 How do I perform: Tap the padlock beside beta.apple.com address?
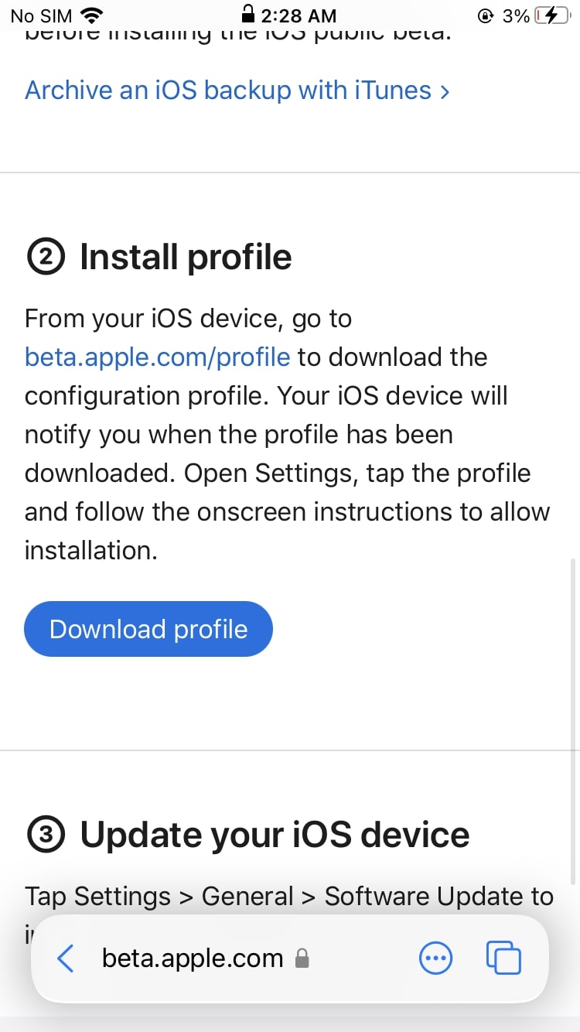pos(302,959)
